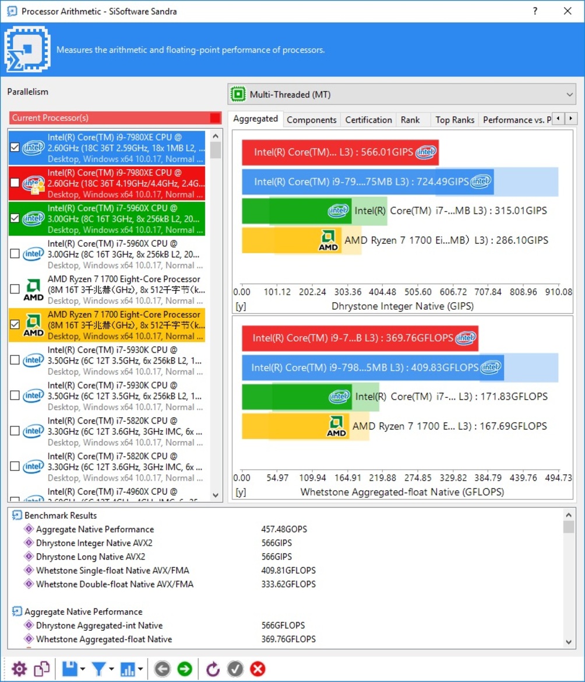Click the [y] label under Whetstone chart

[x=241, y=492]
